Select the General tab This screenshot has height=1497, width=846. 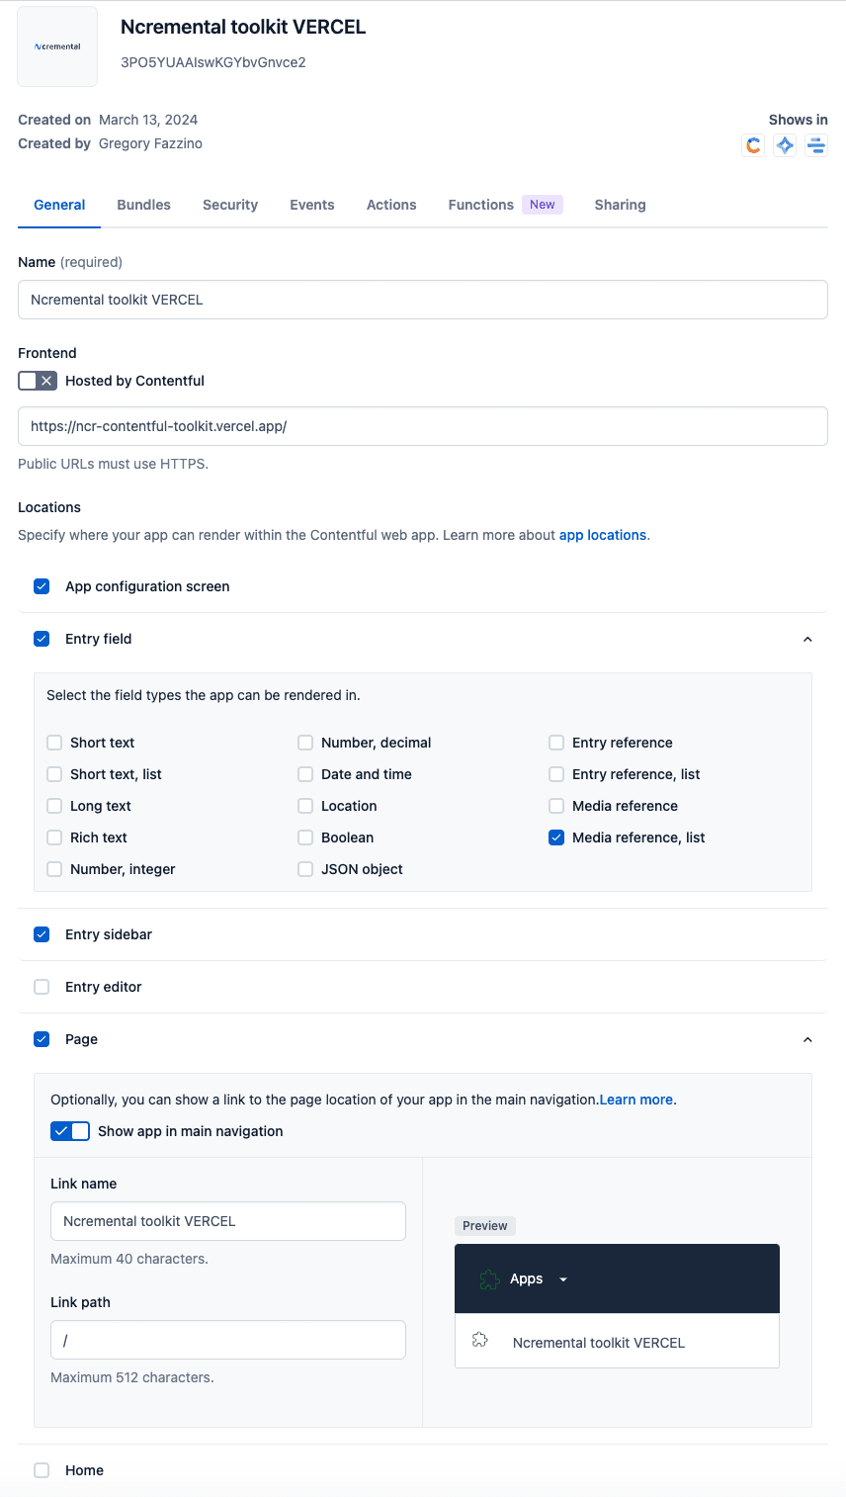click(59, 205)
